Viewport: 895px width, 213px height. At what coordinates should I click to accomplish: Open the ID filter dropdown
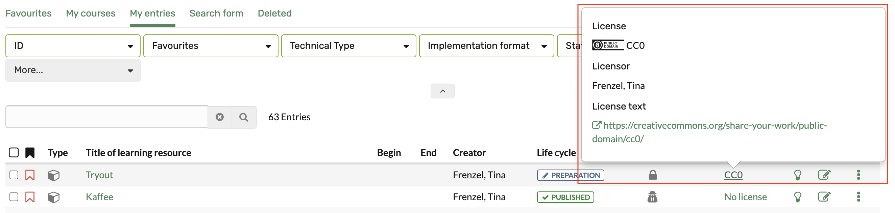coord(73,46)
